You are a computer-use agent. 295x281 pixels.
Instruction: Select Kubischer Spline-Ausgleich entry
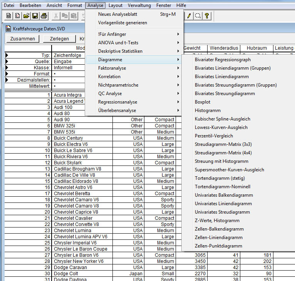click(x=238, y=119)
